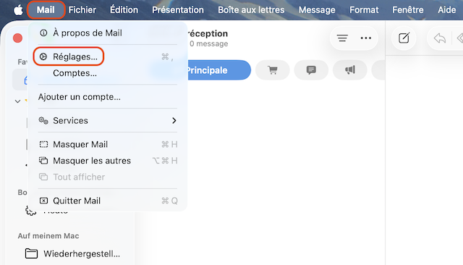Open the Message menu
This screenshot has width=463, height=265.
pyautogui.click(x=317, y=9)
